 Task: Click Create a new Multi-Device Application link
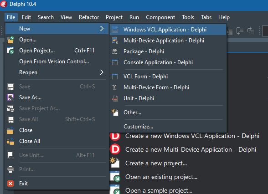tap(191, 149)
